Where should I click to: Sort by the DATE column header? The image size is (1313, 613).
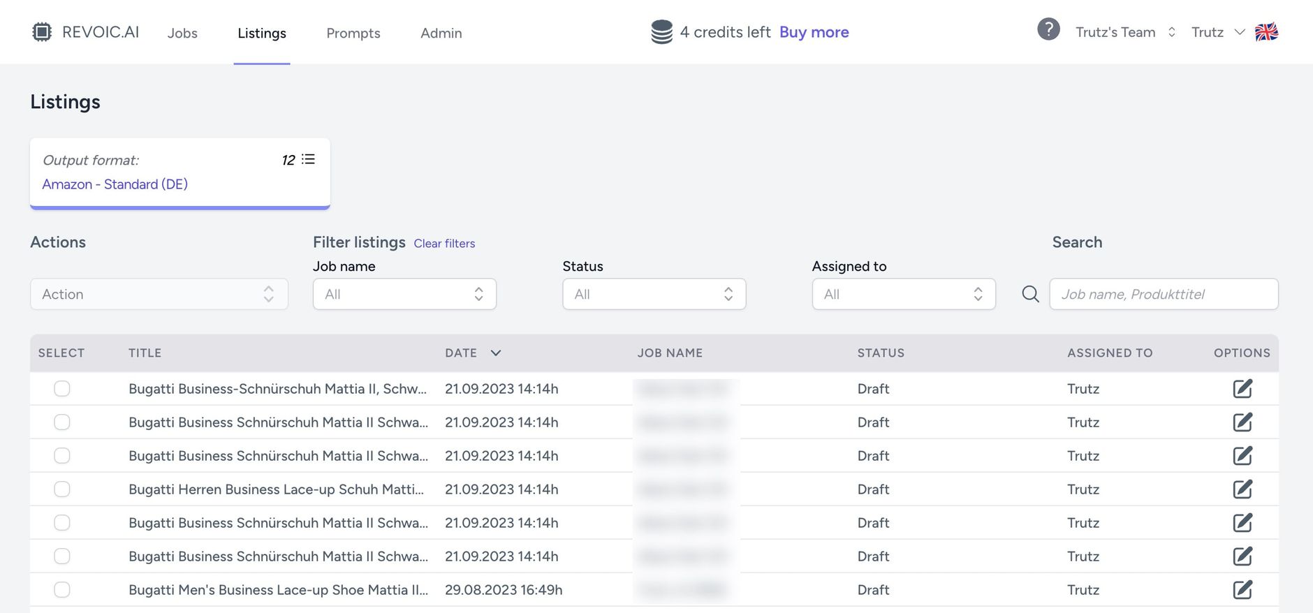(473, 353)
